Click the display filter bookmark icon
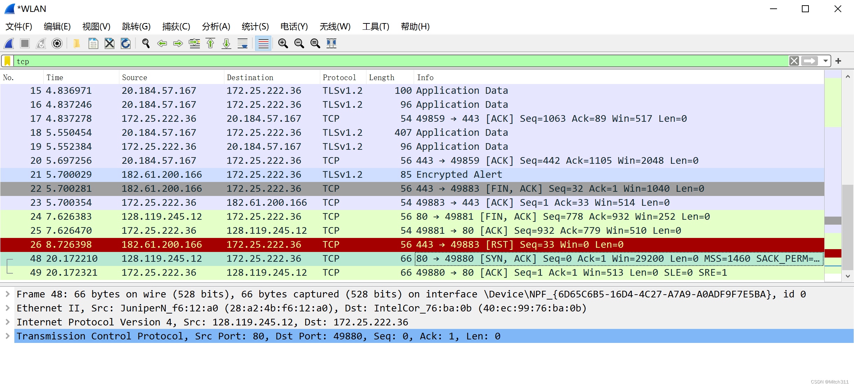Image resolution: width=854 pixels, height=387 pixels. [x=7, y=61]
